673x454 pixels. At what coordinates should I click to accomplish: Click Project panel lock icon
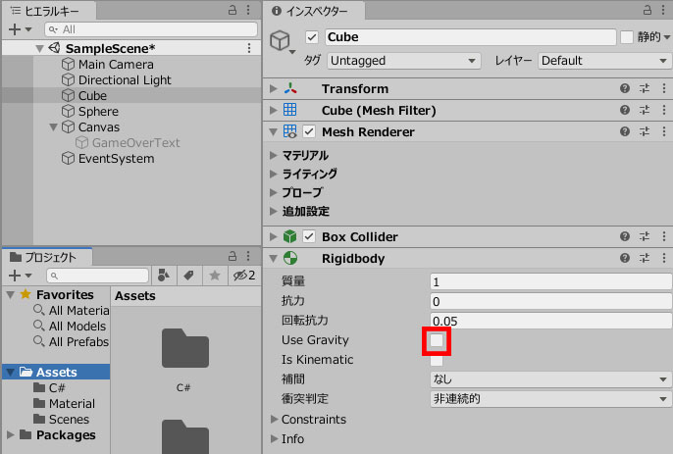coord(233,256)
